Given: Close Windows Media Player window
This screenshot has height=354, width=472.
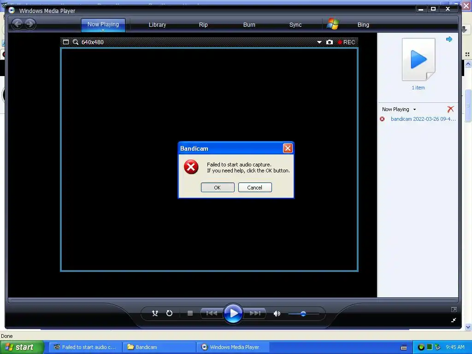Looking at the screenshot, I should pyautogui.click(x=448, y=9).
